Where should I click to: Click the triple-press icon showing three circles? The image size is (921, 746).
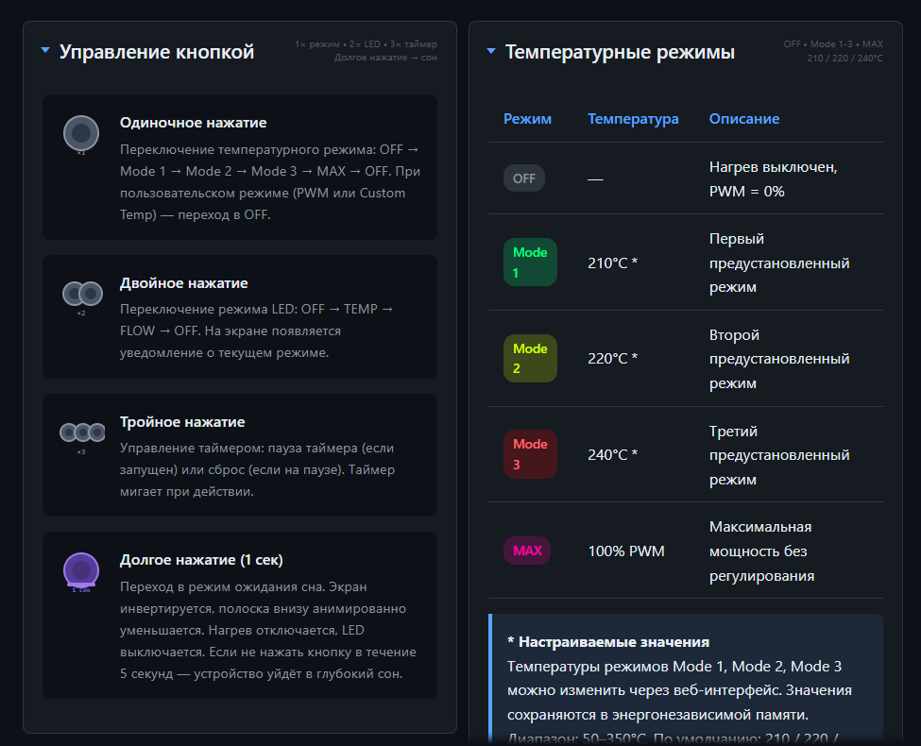click(x=82, y=431)
